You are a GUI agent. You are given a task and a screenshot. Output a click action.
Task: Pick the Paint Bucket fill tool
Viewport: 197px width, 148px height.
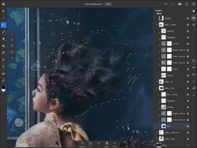[3, 46]
